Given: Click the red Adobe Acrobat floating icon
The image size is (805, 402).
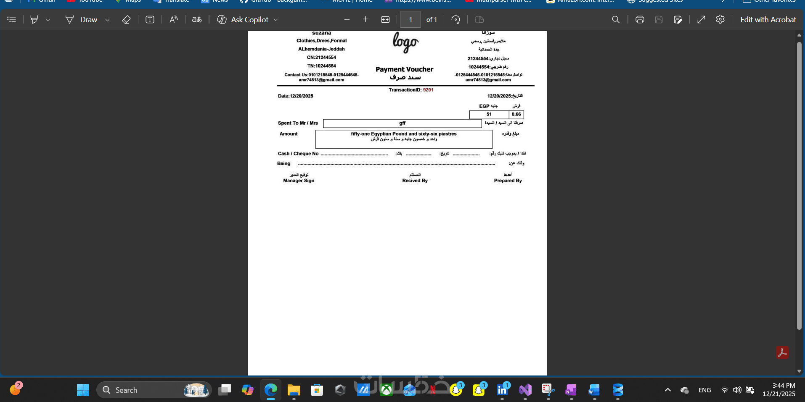Looking at the screenshot, I should point(782,352).
